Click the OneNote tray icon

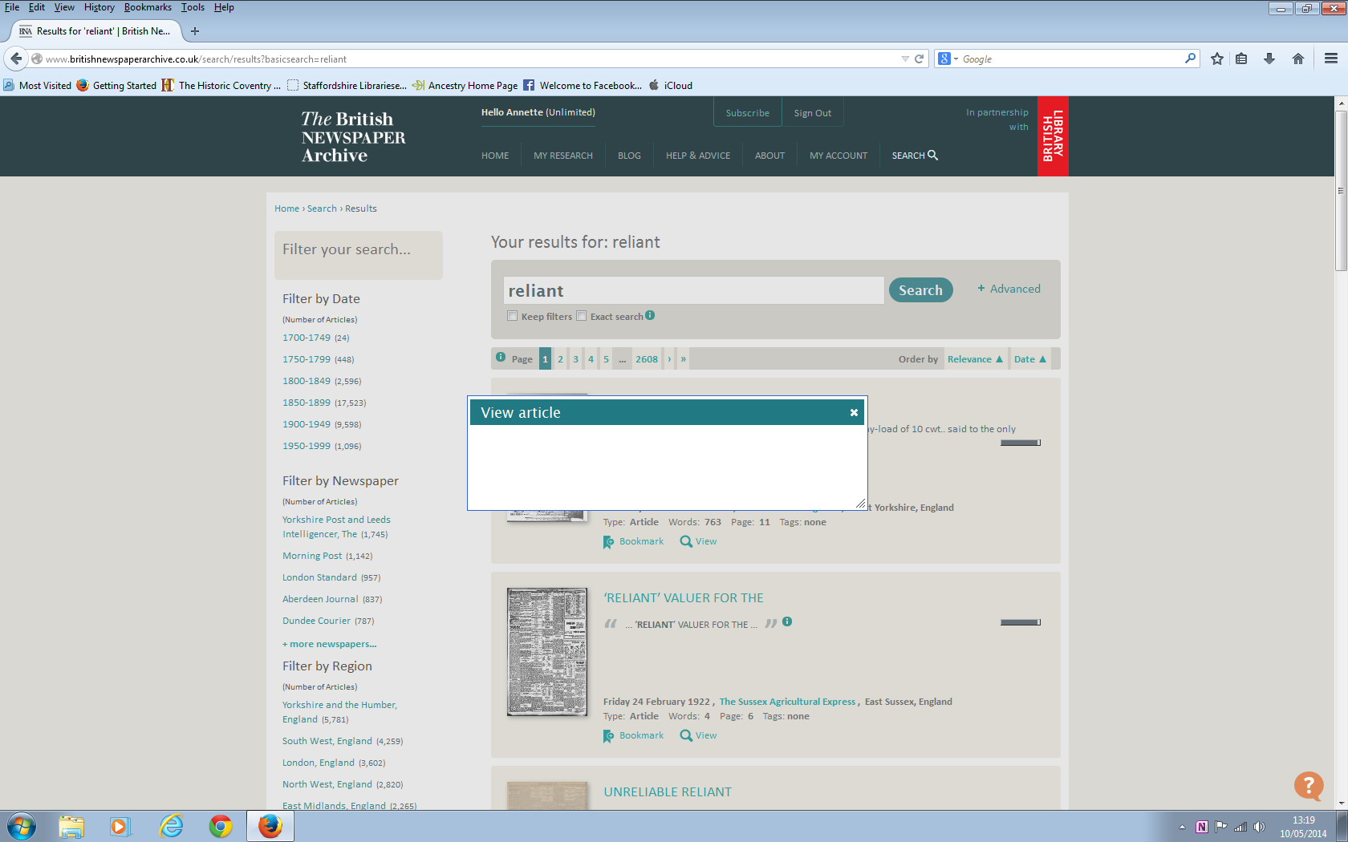(1201, 827)
